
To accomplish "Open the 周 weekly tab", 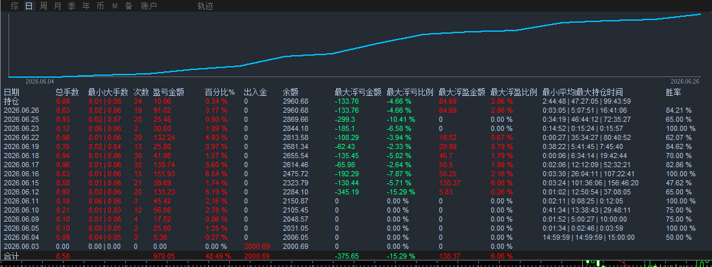I will click(43, 6).
